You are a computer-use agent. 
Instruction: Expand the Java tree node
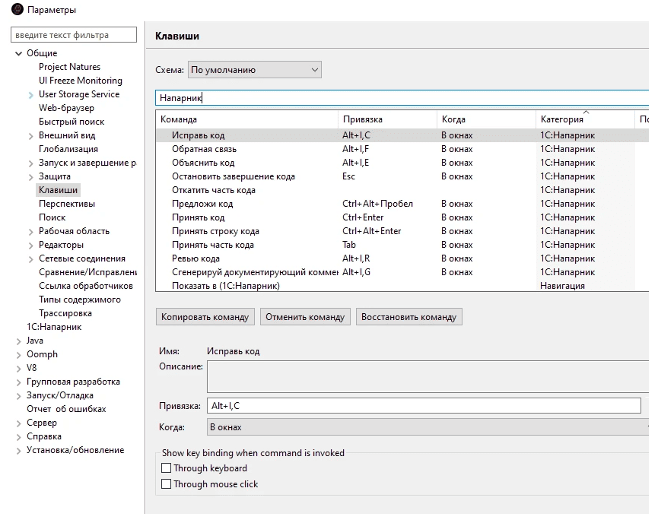[x=19, y=341]
